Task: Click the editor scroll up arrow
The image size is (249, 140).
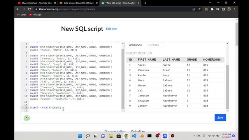Action: 123,44
